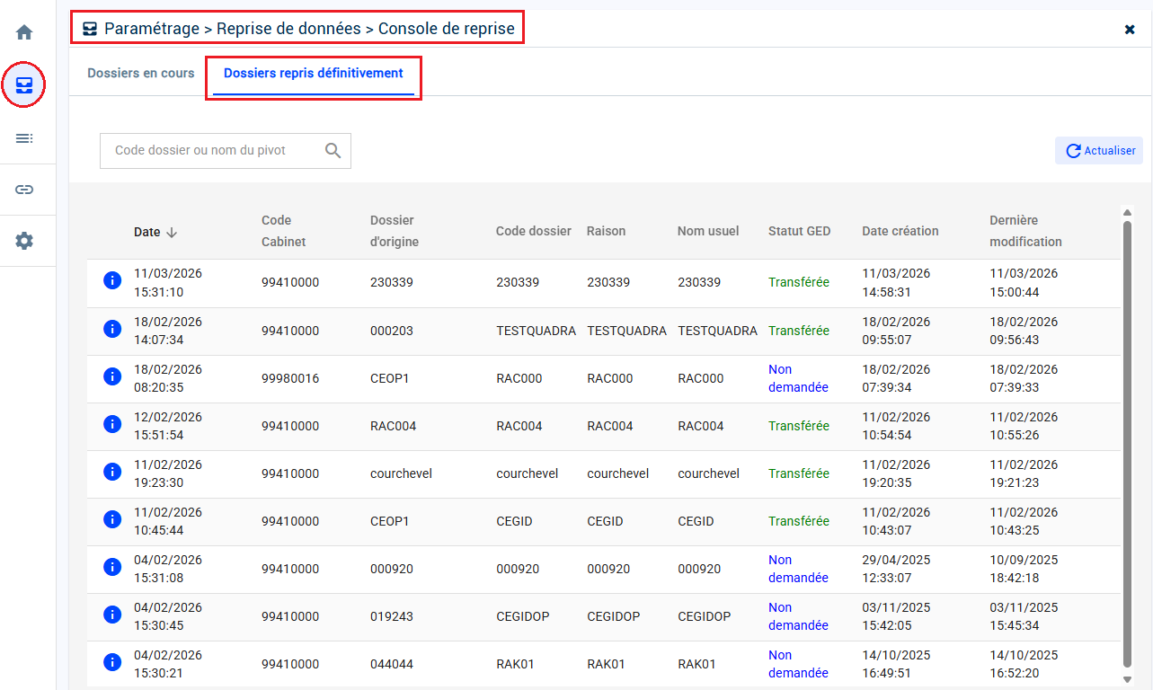Image resolution: width=1153 pixels, height=690 pixels.
Task: Open info icon for CEGIDOP row
Action: coord(112,615)
